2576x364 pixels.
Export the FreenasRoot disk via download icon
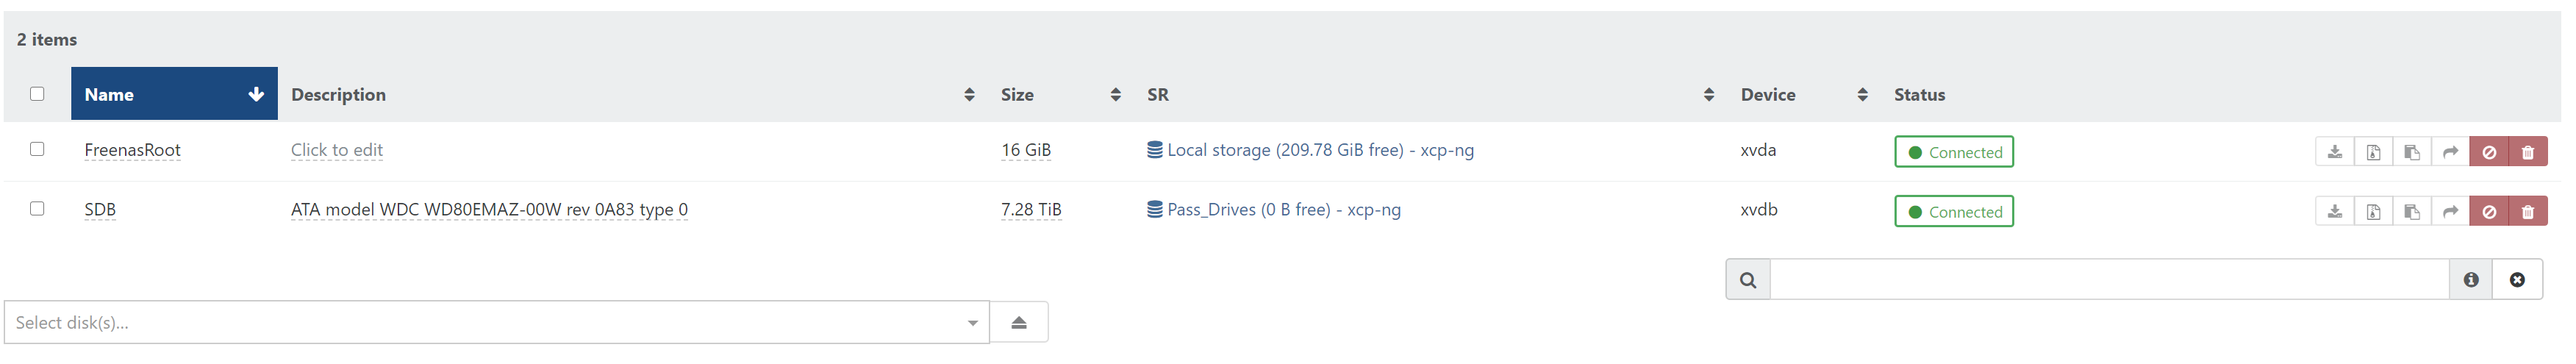click(x=2335, y=152)
